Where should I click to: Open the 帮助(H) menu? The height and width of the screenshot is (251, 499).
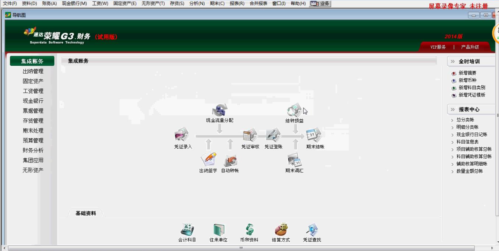tap(298, 4)
